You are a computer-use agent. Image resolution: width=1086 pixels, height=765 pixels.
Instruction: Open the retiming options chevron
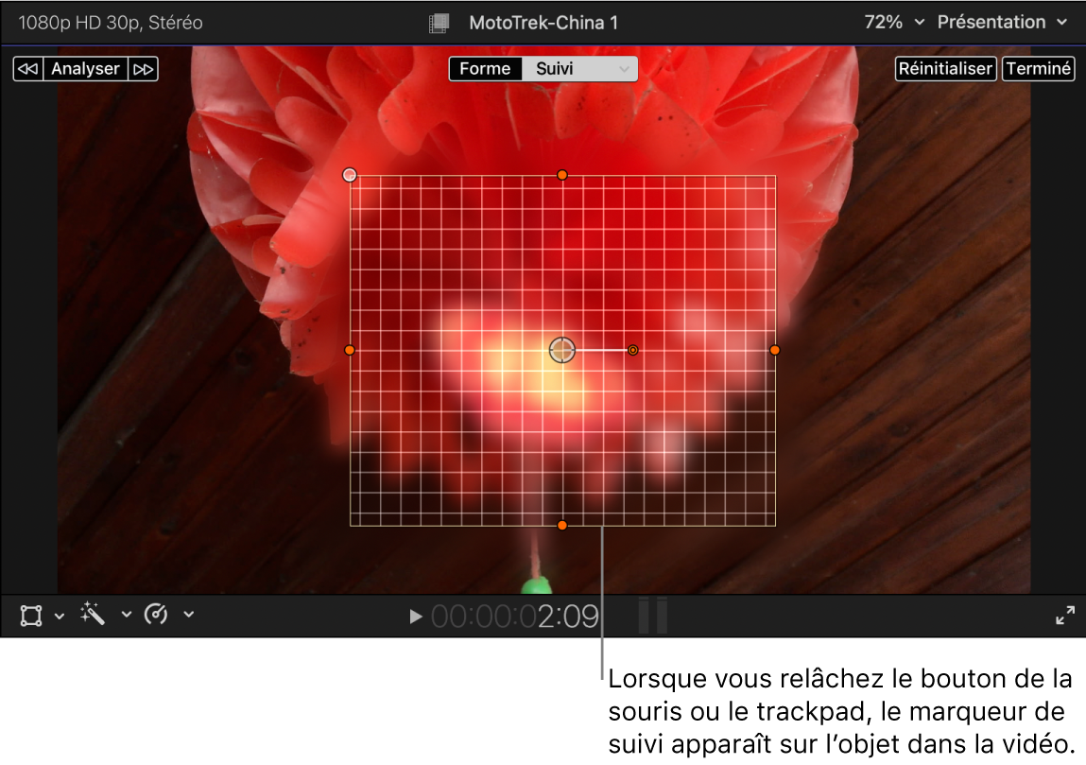point(188,614)
